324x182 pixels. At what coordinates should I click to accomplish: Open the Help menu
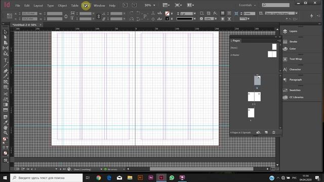(112, 6)
